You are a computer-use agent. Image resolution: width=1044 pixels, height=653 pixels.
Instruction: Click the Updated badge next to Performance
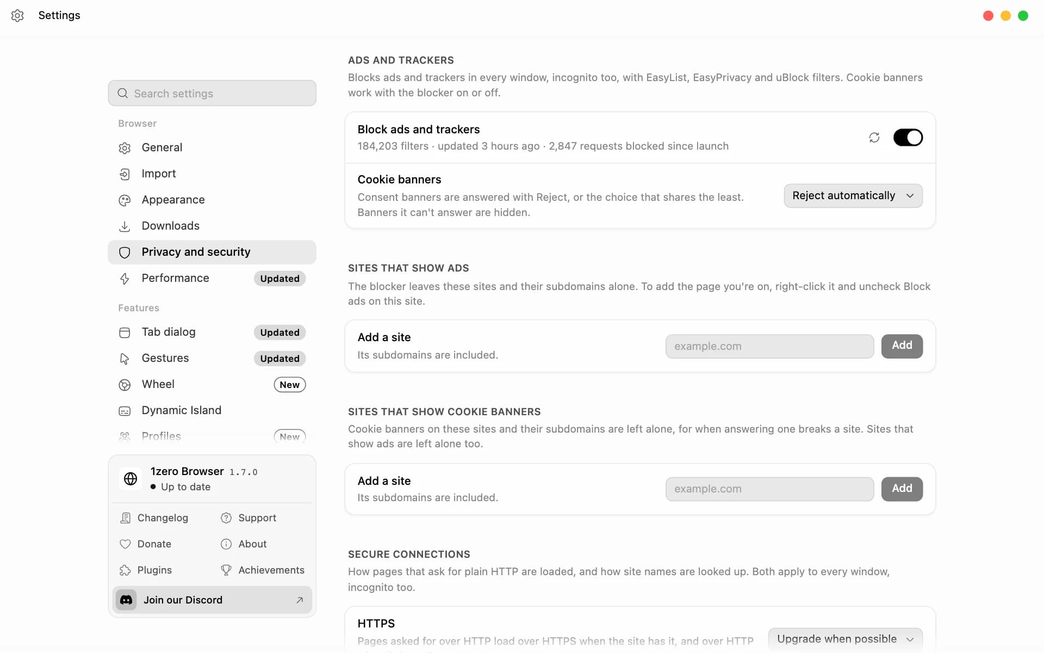[x=279, y=279]
